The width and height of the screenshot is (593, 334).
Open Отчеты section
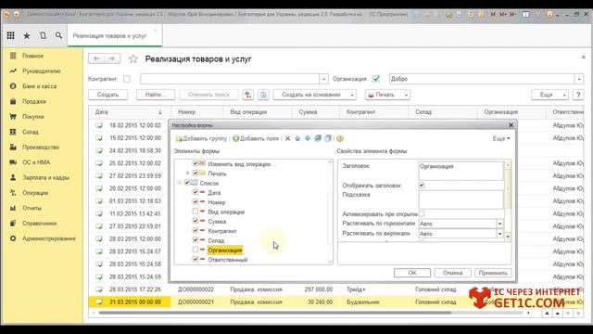pyautogui.click(x=32, y=208)
